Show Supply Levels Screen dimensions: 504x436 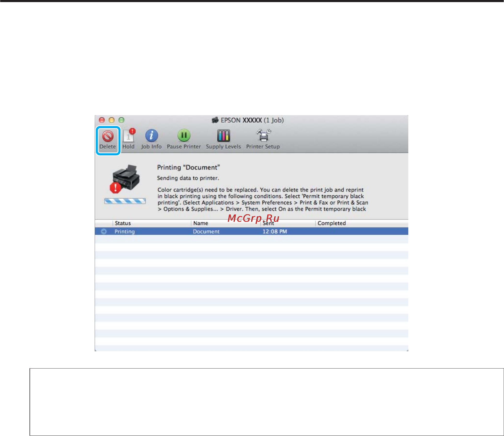(x=223, y=139)
